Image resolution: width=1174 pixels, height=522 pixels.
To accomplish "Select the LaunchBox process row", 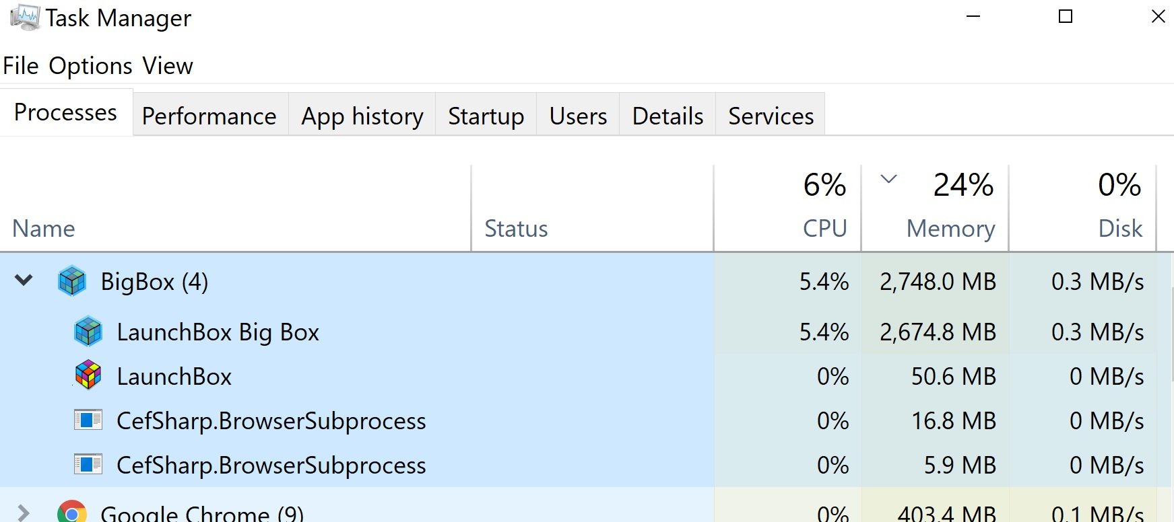I will click(587, 376).
